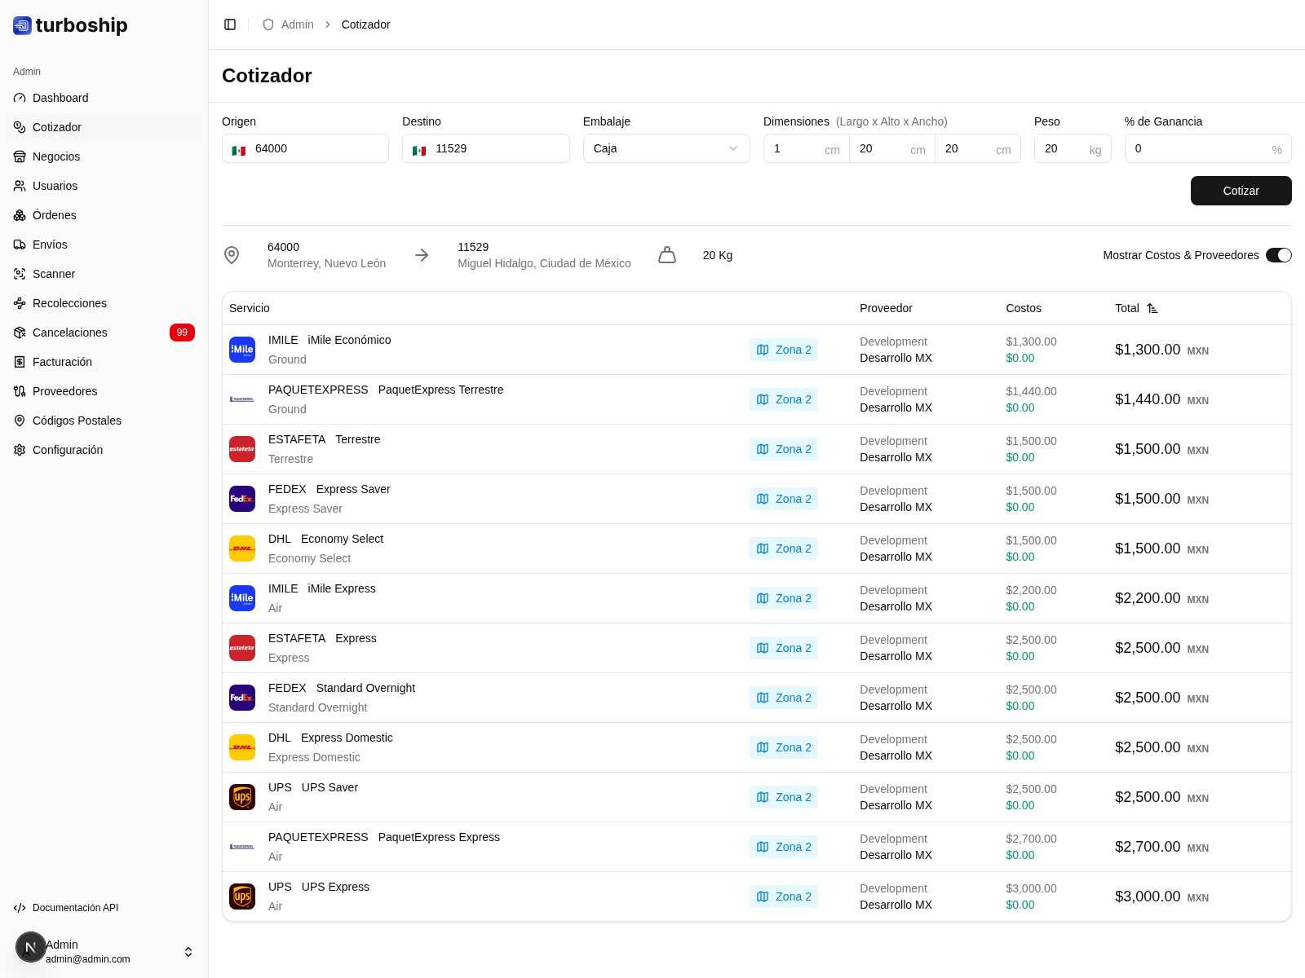Screen dimensions: 1305x978
Task: Click the Zona 2 badge for FEDEX Express Saver
Action: click(x=783, y=498)
